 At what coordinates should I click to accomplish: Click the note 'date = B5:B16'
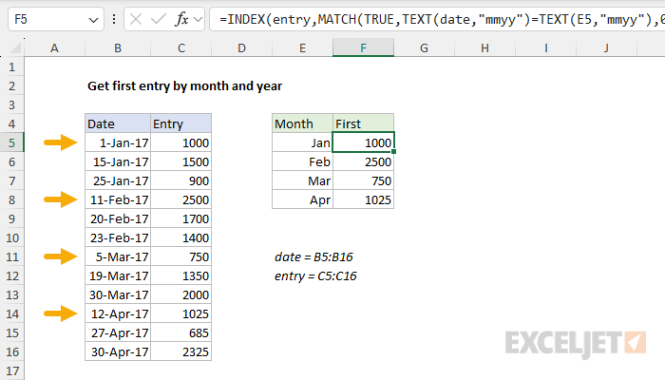313,257
